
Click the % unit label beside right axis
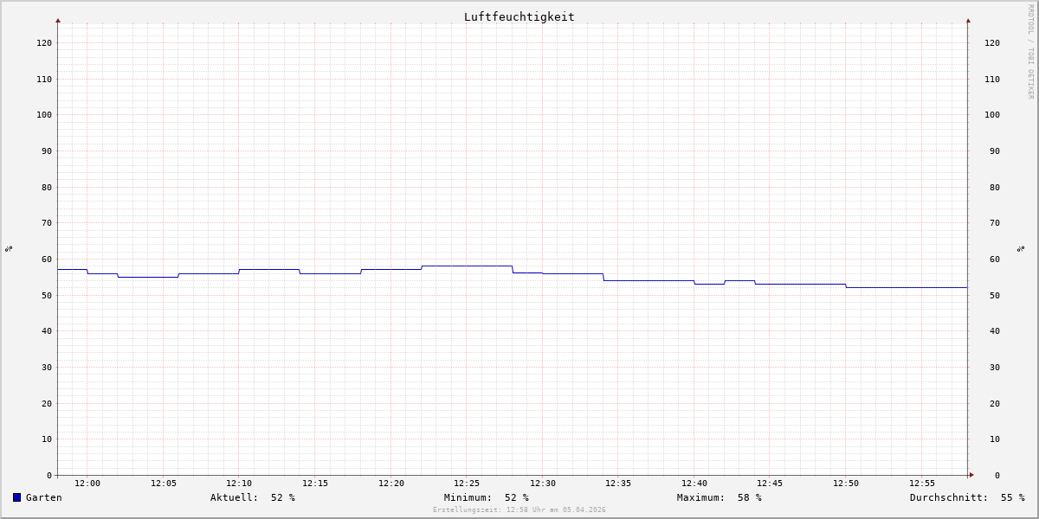[x=1021, y=248]
